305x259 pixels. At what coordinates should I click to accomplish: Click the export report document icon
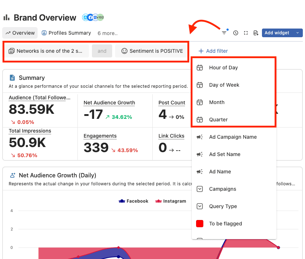[255, 33]
